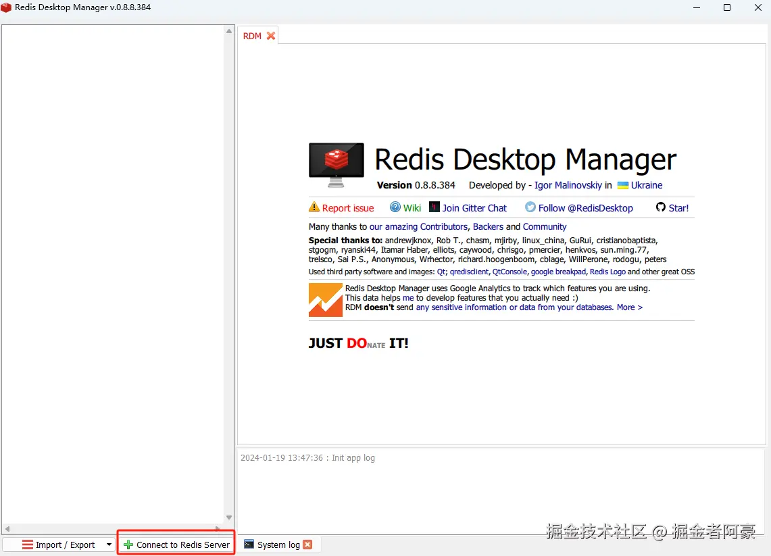Click Version 0.8.8.384 text

pyautogui.click(x=416, y=185)
